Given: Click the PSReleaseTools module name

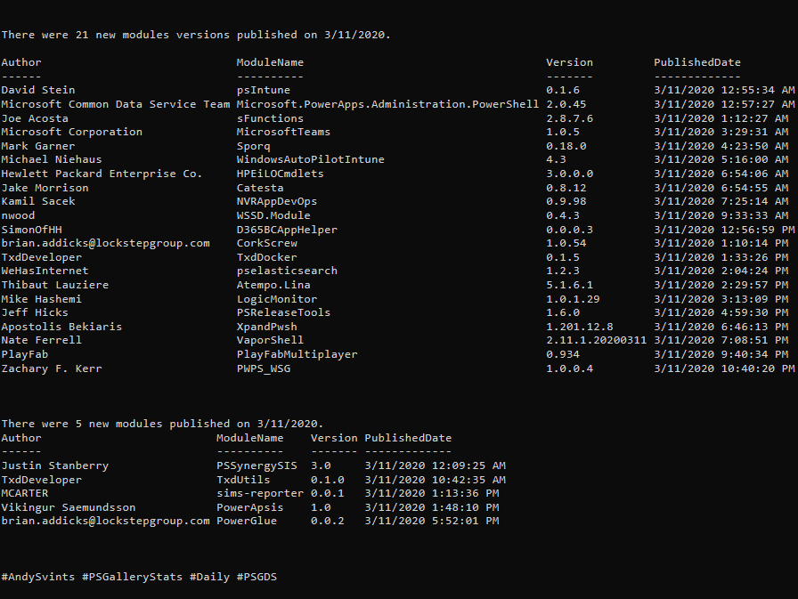Looking at the screenshot, I should (x=283, y=312).
